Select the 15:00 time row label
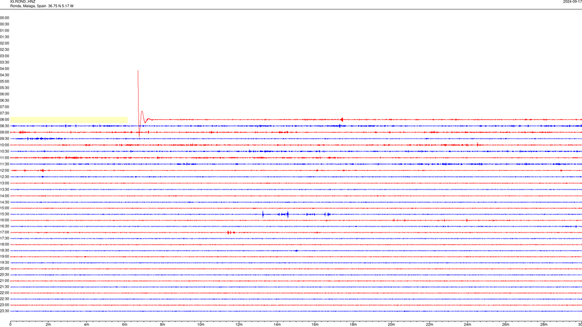The height and width of the screenshot is (327, 582). [4, 208]
